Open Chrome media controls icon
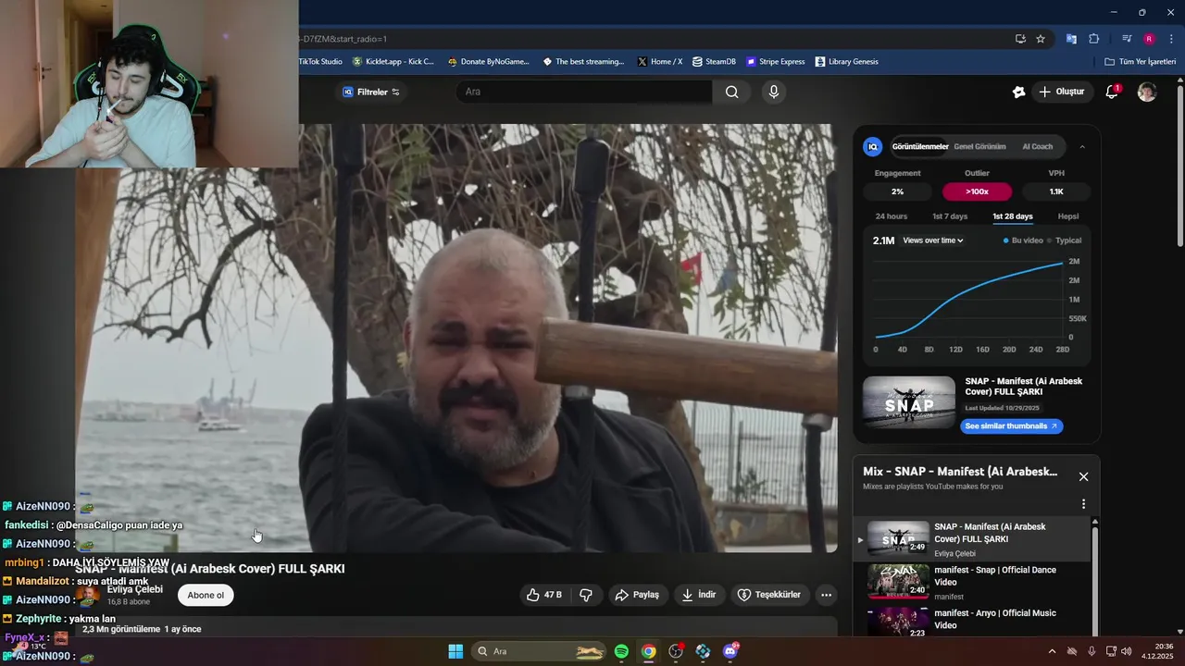 [1127, 39]
